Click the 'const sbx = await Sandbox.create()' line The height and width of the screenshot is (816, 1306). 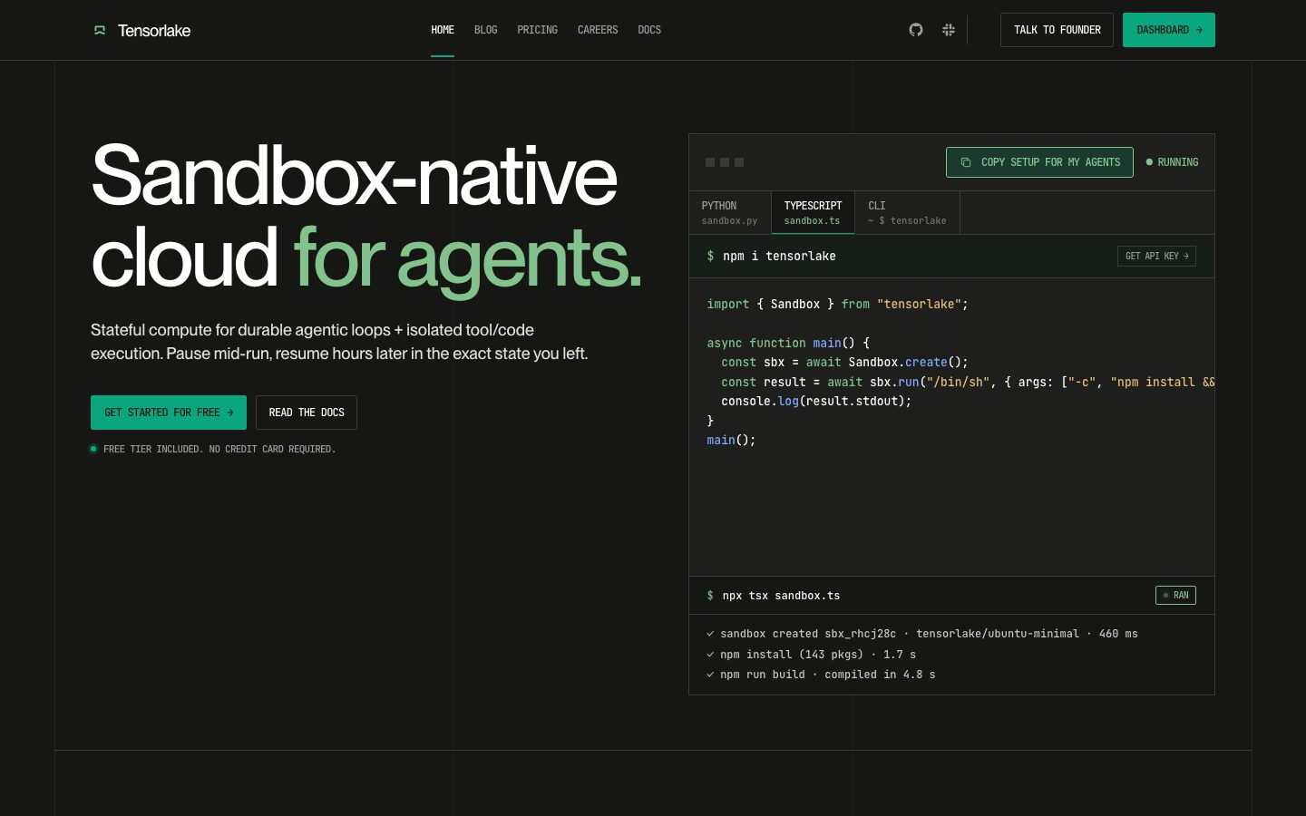[844, 363]
